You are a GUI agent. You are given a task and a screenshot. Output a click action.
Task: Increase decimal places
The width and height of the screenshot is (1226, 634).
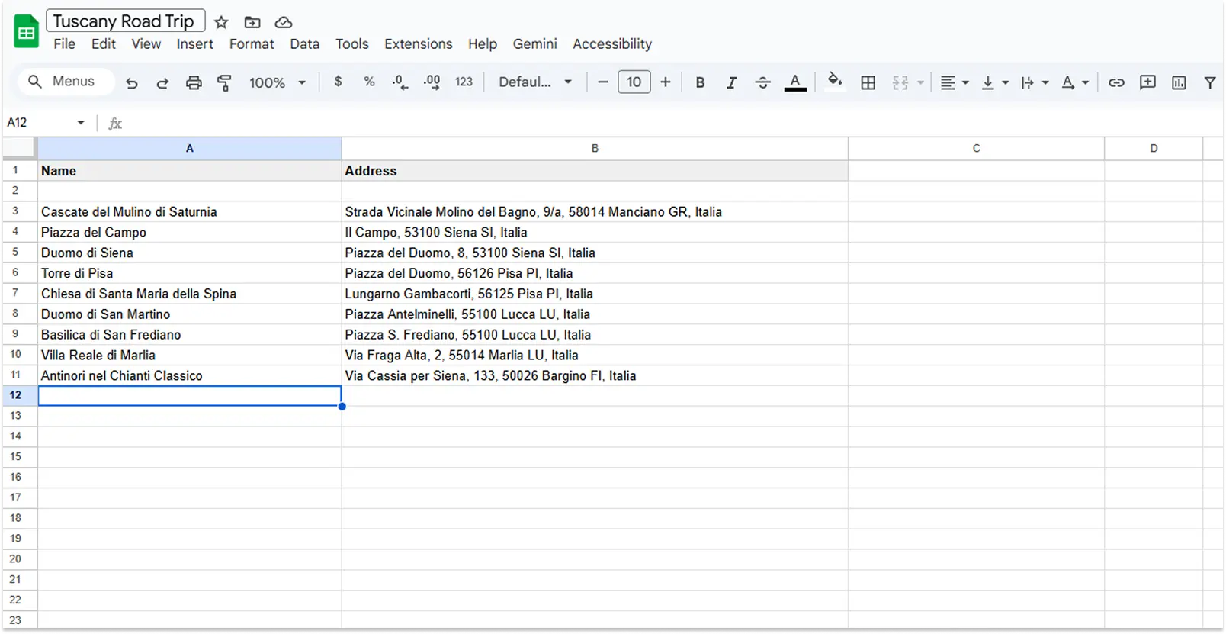tap(432, 82)
